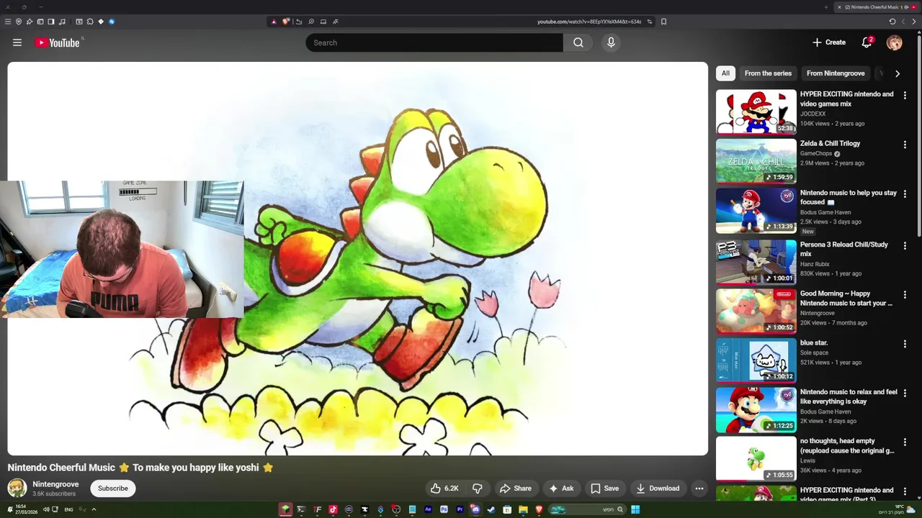Image resolution: width=922 pixels, height=518 pixels.
Task: Click the toolbar sidebar panel icon
Action: tap(51, 22)
